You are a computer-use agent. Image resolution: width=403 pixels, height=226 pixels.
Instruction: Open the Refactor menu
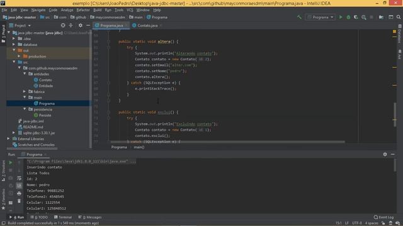pos(83,10)
